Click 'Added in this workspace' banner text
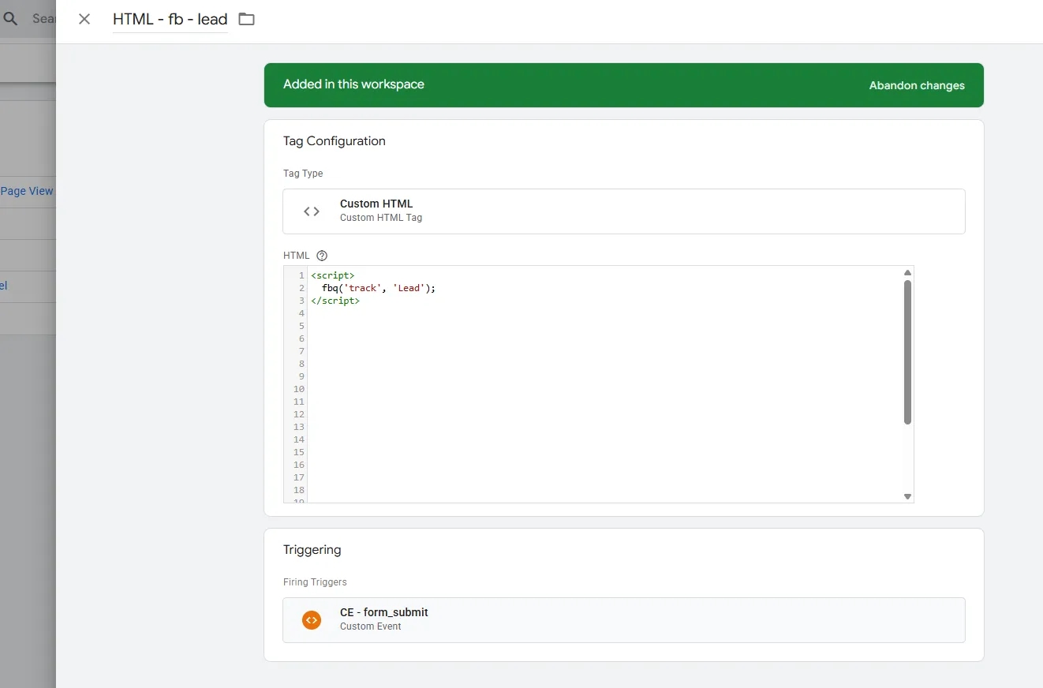This screenshot has height=688, width=1043. click(x=353, y=84)
